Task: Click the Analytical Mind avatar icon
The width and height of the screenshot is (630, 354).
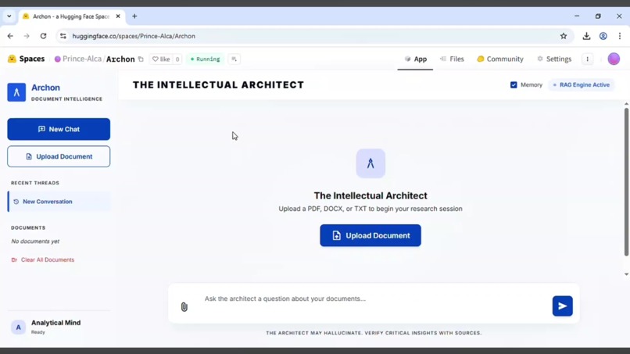Action: [x=18, y=327]
